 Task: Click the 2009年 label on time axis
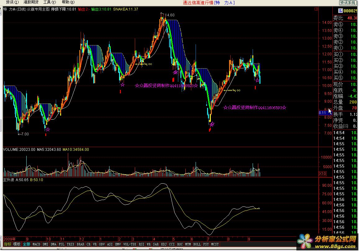coord(10,239)
